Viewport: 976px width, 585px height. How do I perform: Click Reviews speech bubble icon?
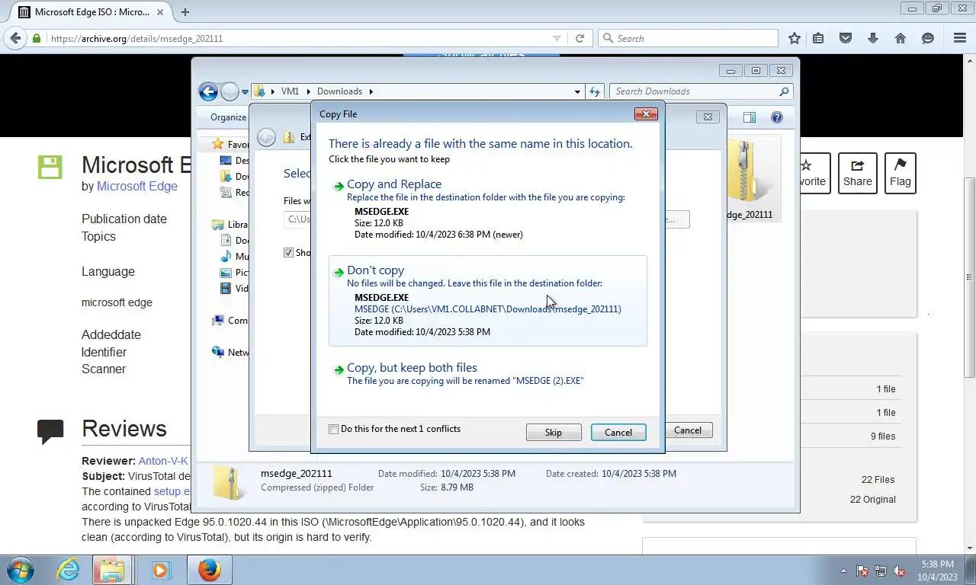coord(50,431)
